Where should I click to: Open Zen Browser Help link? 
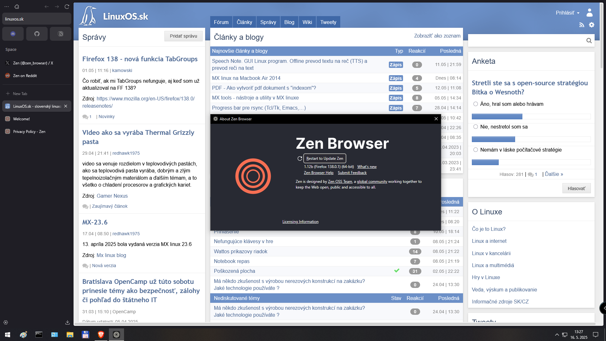point(318,173)
